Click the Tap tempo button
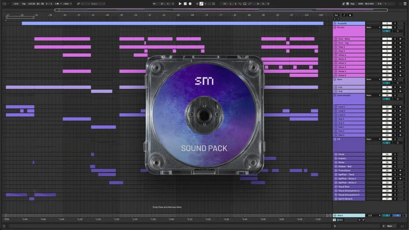 [24, 4]
